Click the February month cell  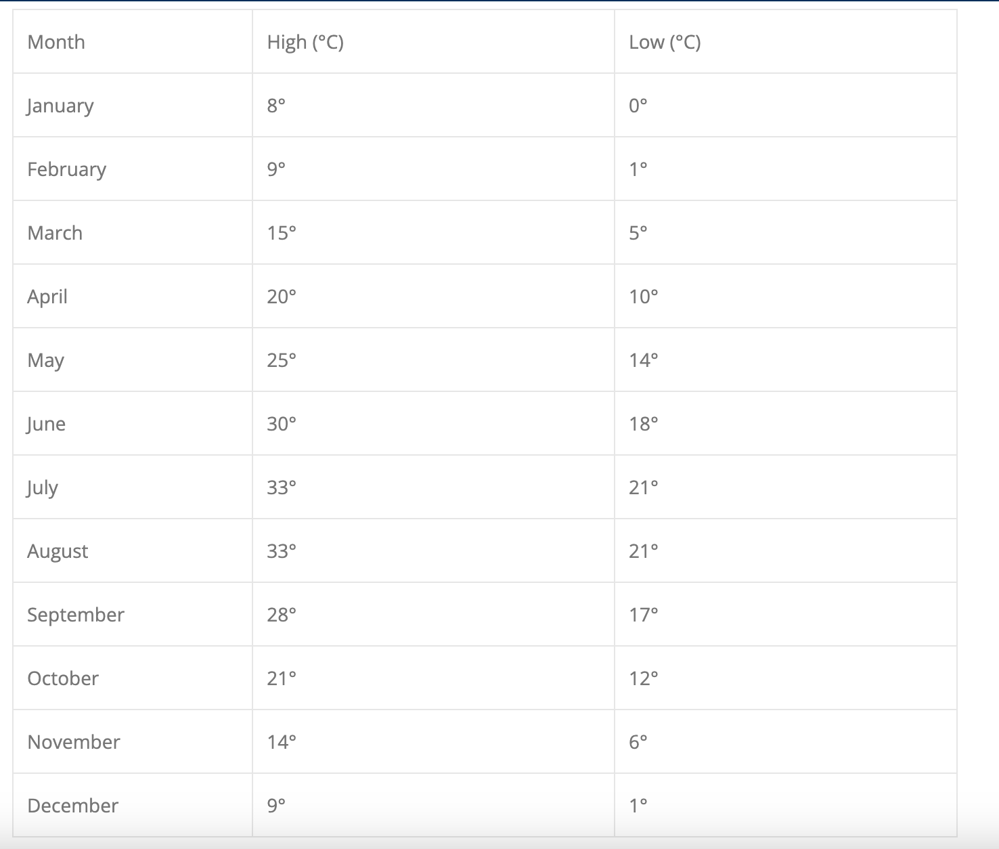tap(66, 169)
